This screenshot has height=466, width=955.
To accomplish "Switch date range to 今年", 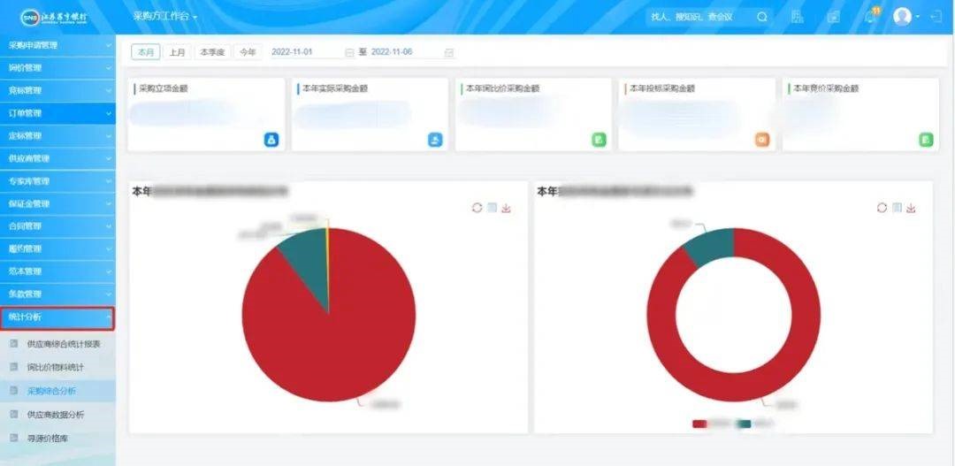I will [248, 52].
